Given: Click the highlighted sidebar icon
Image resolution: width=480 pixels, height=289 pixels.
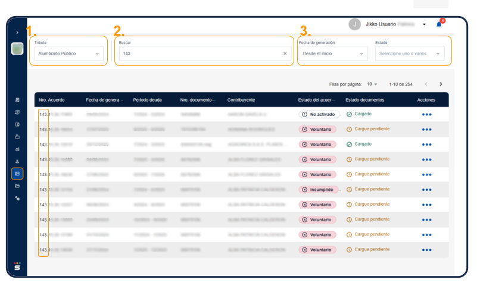Looking at the screenshot, I should point(17,174).
